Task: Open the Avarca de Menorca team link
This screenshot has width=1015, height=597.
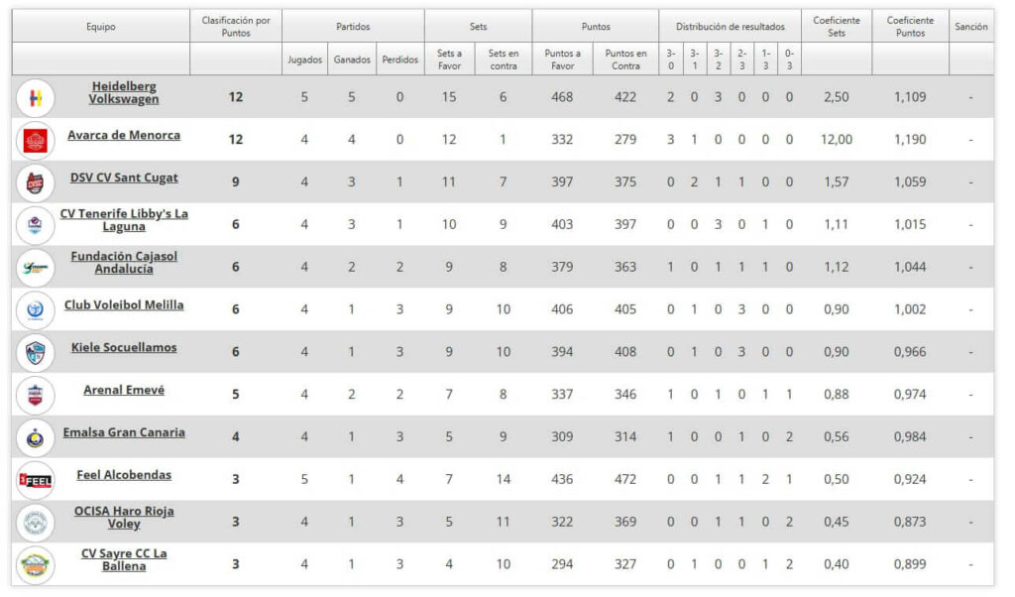Action: [x=122, y=138]
